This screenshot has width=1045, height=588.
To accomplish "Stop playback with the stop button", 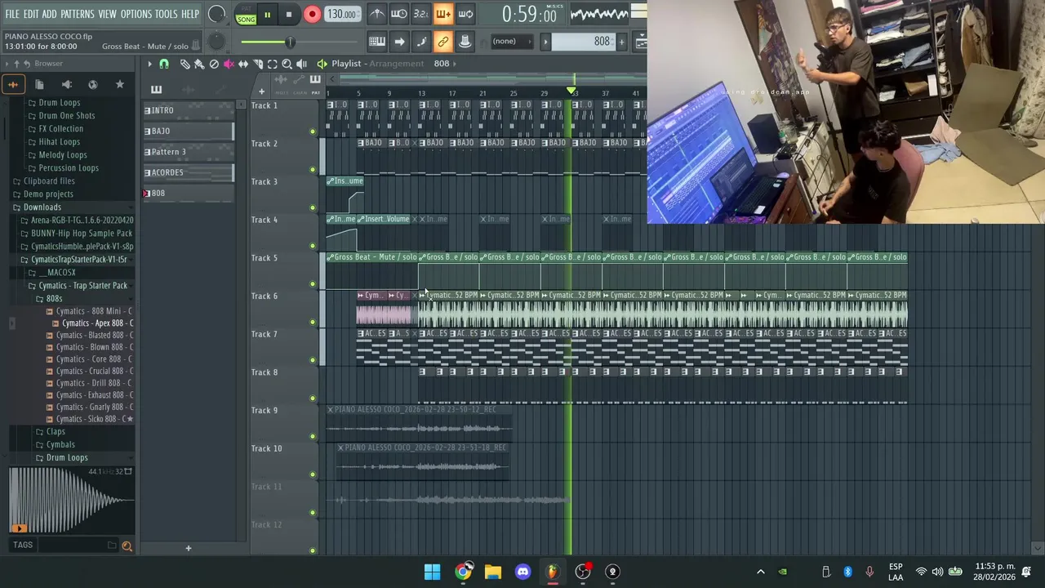I will (x=288, y=15).
